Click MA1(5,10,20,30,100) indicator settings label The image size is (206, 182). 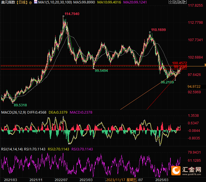pos(55,2)
